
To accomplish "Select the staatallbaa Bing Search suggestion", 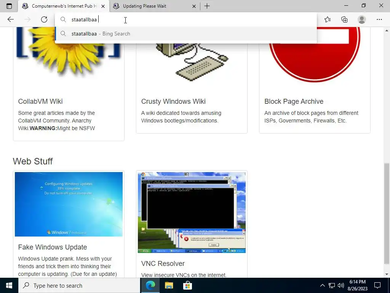I will [186, 34].
